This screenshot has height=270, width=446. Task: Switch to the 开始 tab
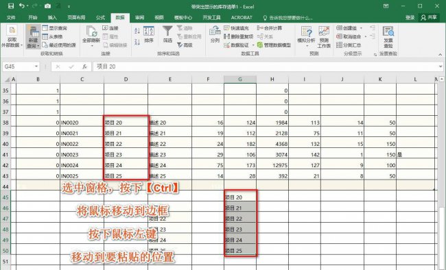click(x=33, y=18)
